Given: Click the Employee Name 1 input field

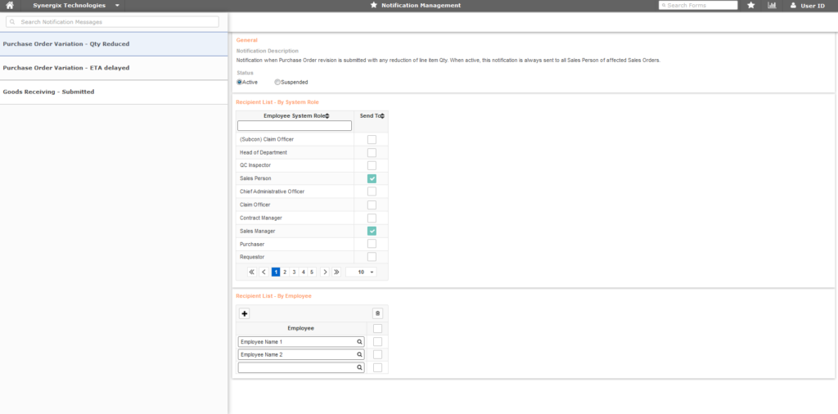Looking at the screenshot, I should click(301, 342).
